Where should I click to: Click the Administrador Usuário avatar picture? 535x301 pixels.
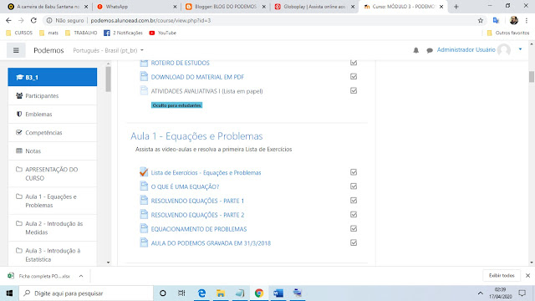point(504,50)
